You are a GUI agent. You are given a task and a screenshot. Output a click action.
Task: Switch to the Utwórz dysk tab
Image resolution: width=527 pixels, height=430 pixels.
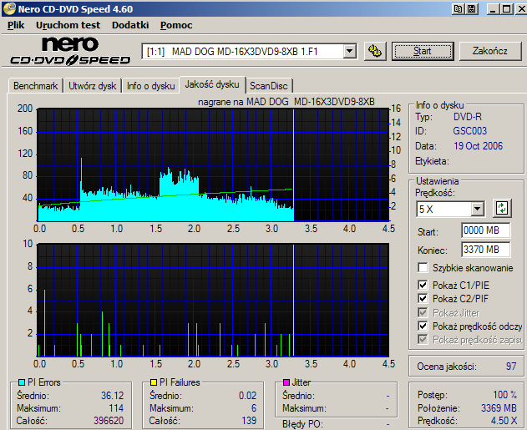(x=93, y=86)
